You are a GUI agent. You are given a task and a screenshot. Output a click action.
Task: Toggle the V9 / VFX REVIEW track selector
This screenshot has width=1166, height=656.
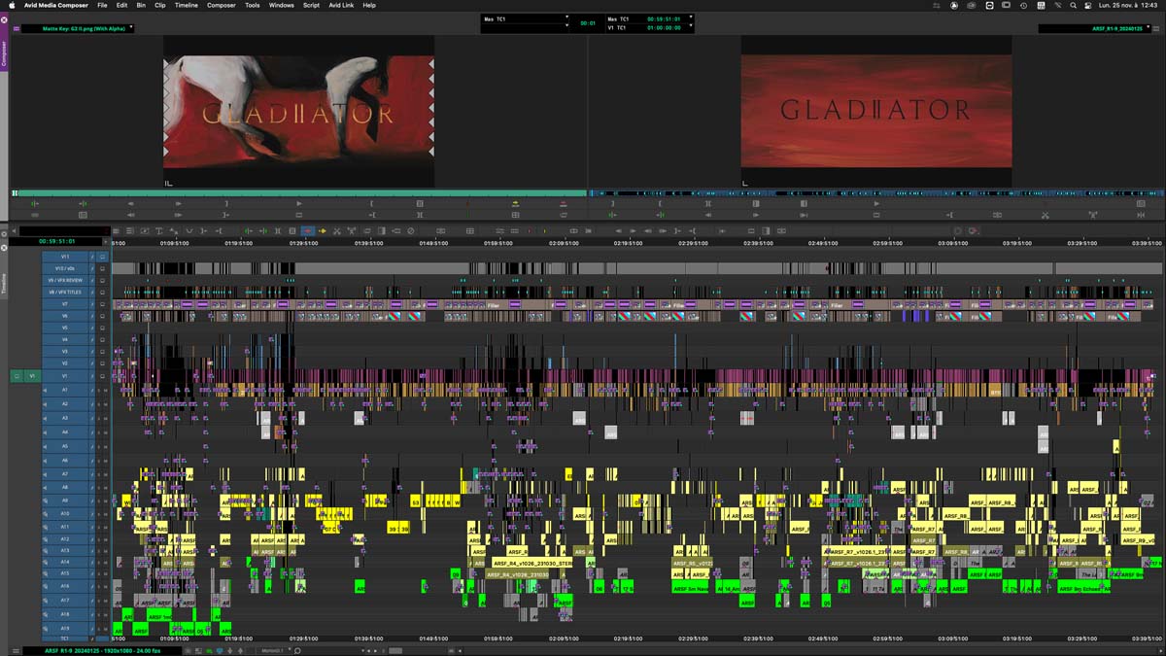[x=65, y=280]
